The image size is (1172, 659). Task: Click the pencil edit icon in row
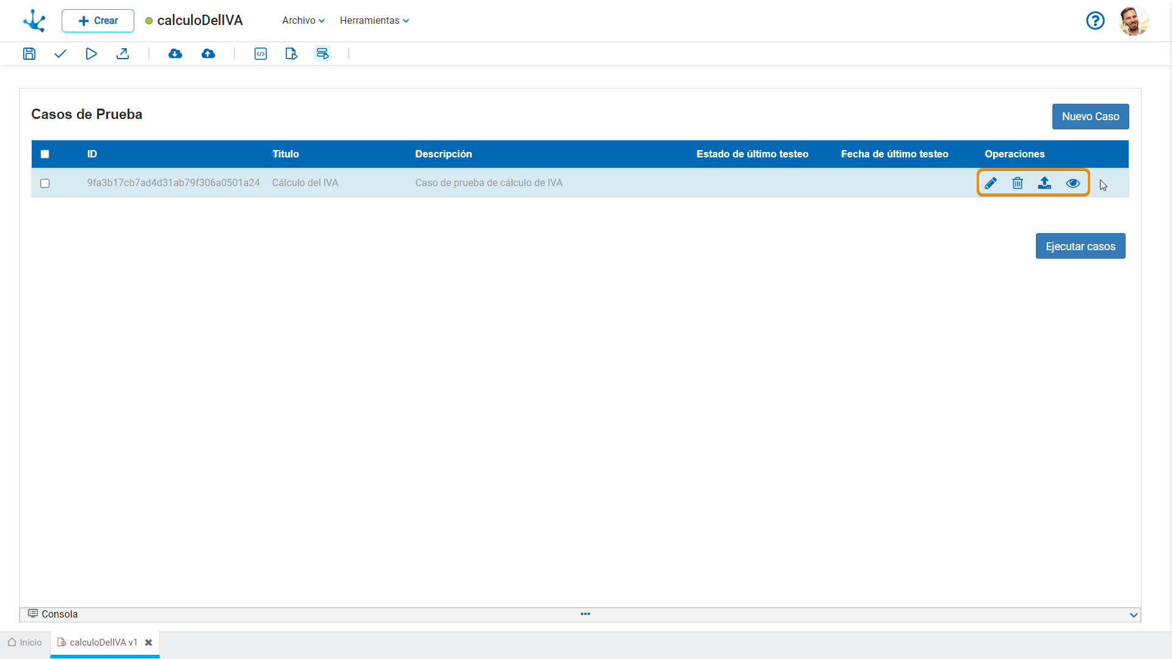pyautogui.click(x=991, y=183)
